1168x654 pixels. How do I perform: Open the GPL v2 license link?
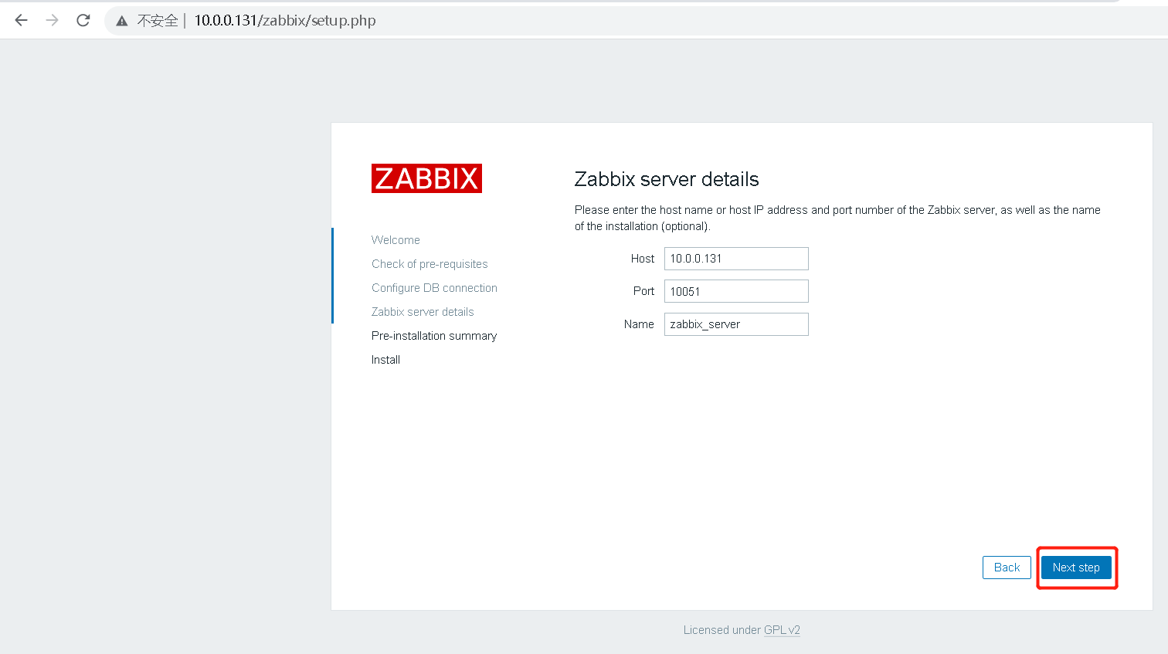[782, 630]
